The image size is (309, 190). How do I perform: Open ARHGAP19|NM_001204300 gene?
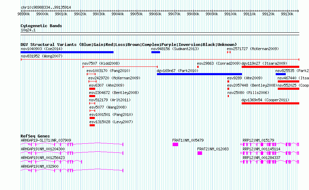[x=43, y=149]
